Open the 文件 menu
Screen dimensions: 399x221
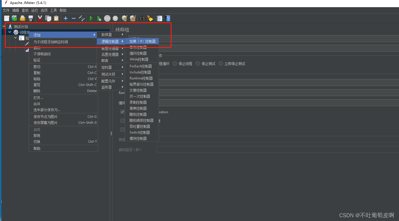[x=6, y=10]
